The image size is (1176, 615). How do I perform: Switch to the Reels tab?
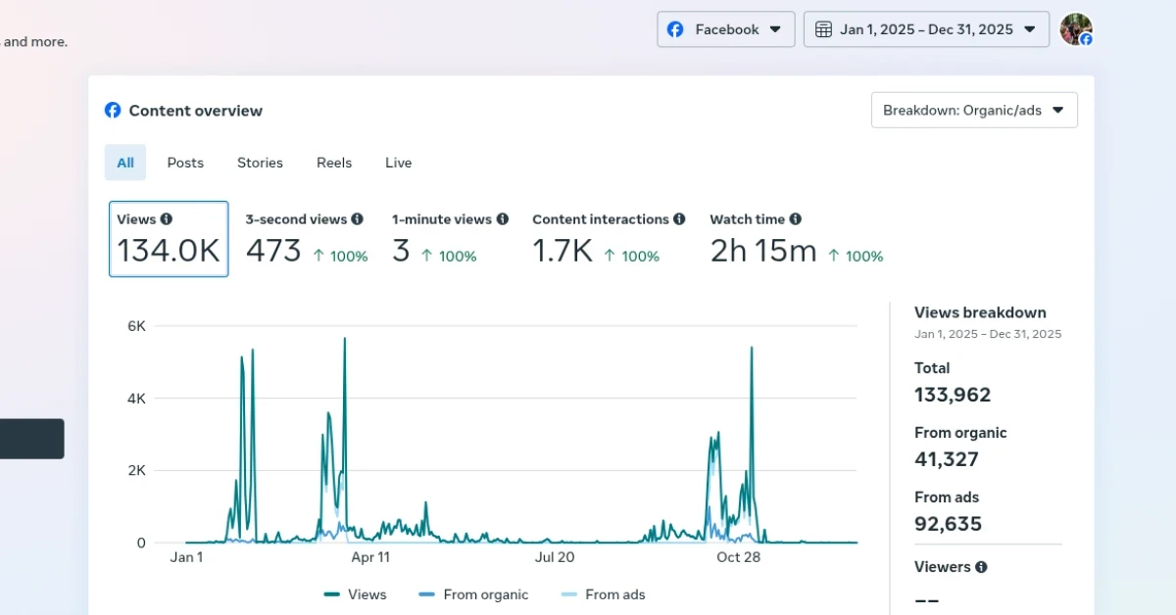tap(334, 163)
